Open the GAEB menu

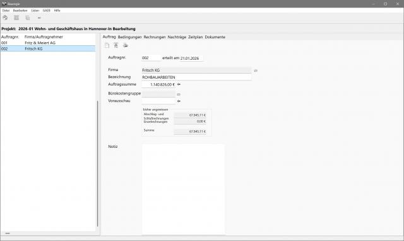click(46, 11)
